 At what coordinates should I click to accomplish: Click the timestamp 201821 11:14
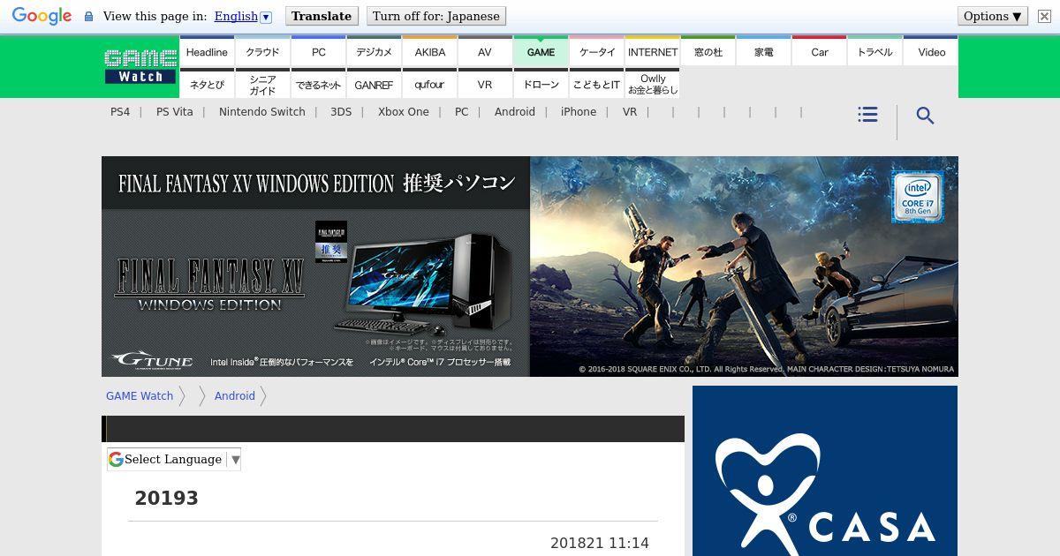[600, 544]
